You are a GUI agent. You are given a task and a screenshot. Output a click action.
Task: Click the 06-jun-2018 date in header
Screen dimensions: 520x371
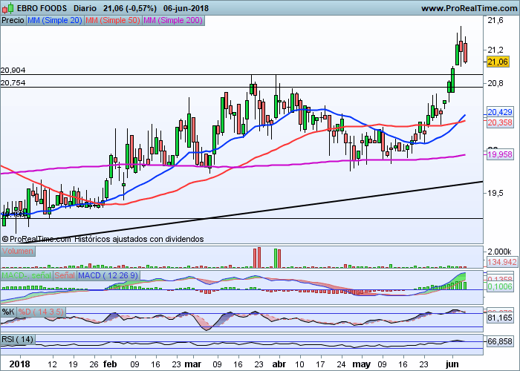click(x=186, y=8)
